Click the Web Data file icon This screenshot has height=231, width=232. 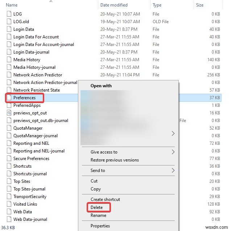pos(9,212)
